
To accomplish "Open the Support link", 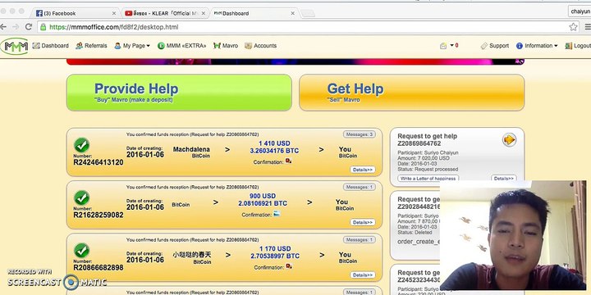I will click(x=495, y=46).
